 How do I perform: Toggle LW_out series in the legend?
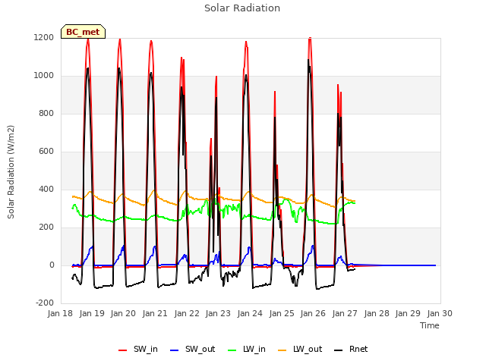point(300,349)
